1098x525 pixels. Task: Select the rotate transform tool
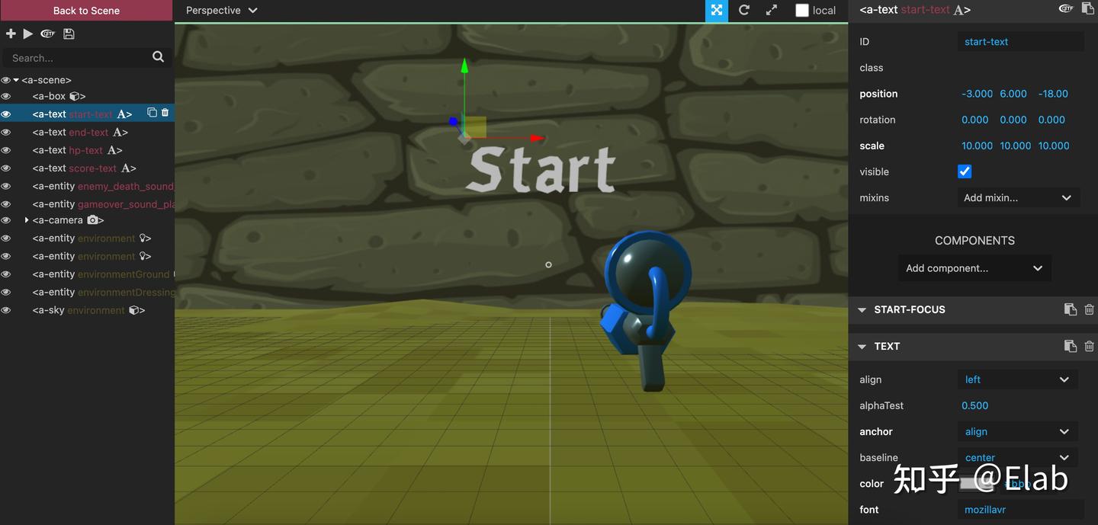(743, 10)
